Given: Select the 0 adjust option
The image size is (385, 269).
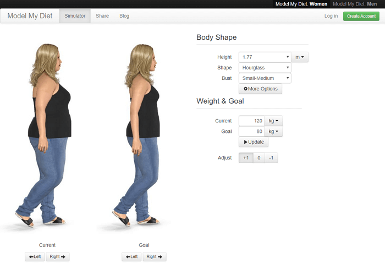Looking at the screenshot, I should point(258,158).
